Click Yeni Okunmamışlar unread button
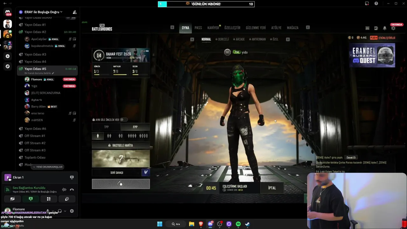The image size is (407, 229). coord(48,167)
